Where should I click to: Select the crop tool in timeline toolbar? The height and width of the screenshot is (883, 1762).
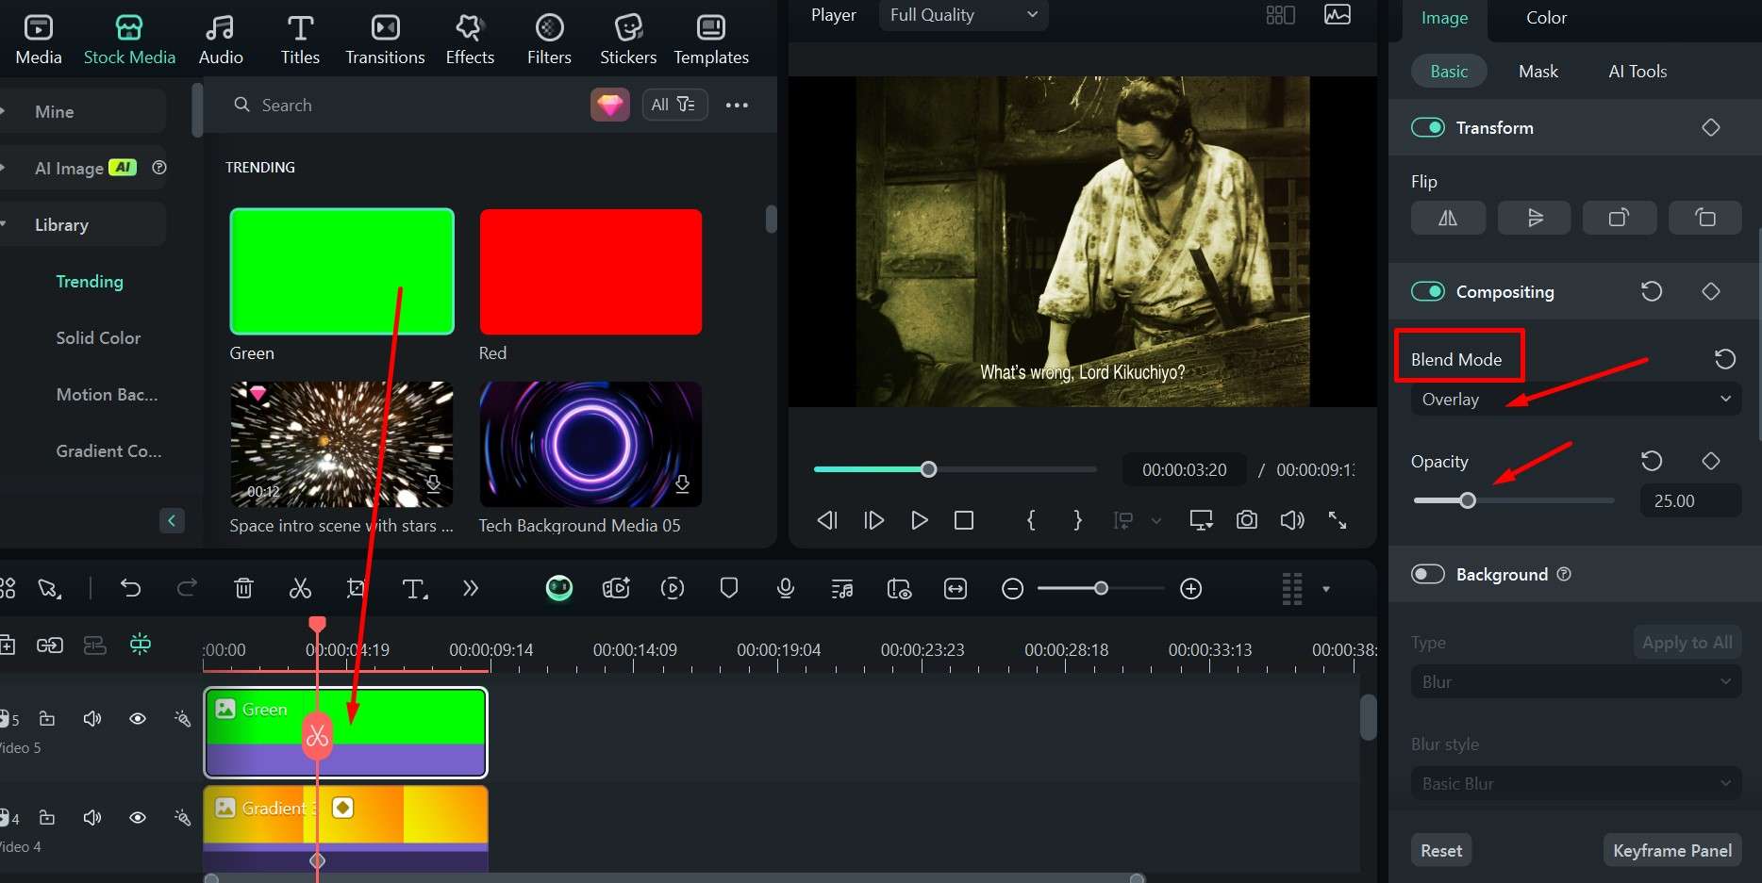(357, 589)
